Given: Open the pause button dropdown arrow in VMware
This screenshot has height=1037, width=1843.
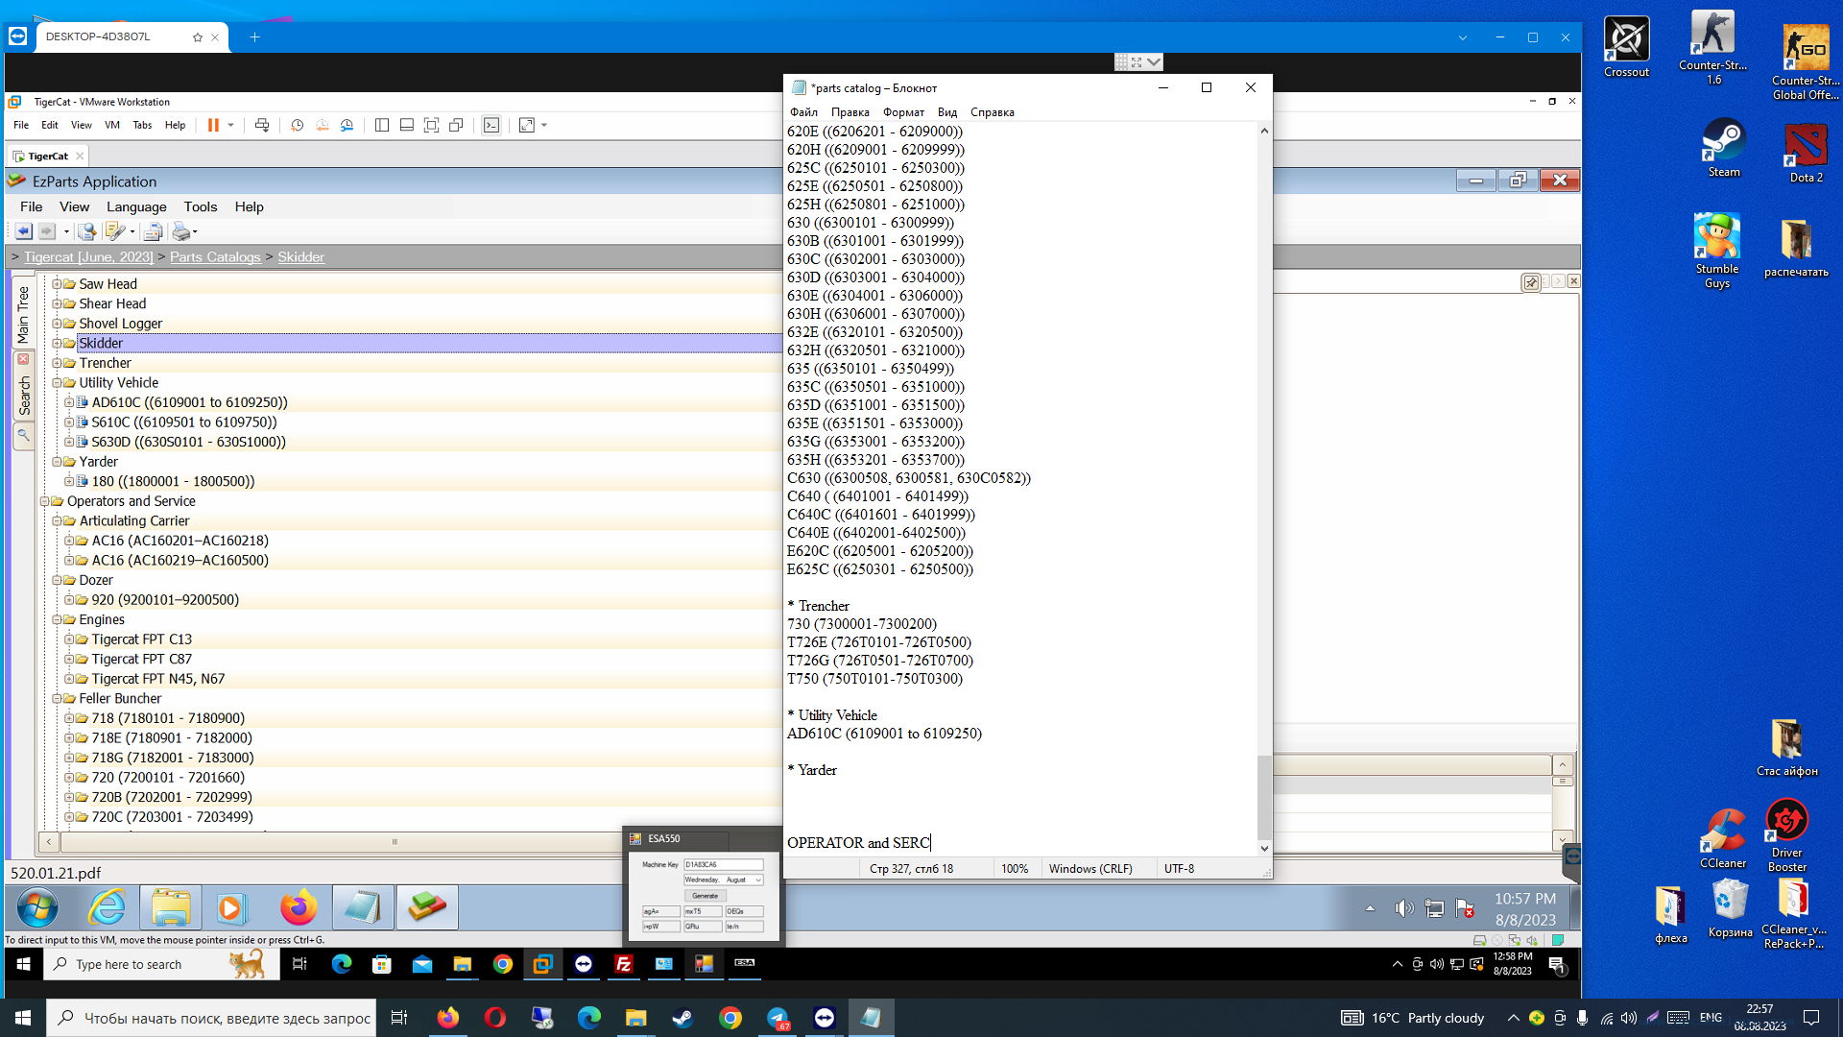Looking at the screenshot, I should click(231, 125).
